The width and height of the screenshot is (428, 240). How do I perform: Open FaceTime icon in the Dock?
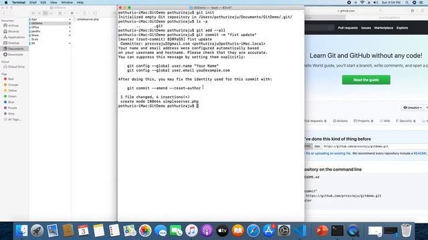[176, 231]
